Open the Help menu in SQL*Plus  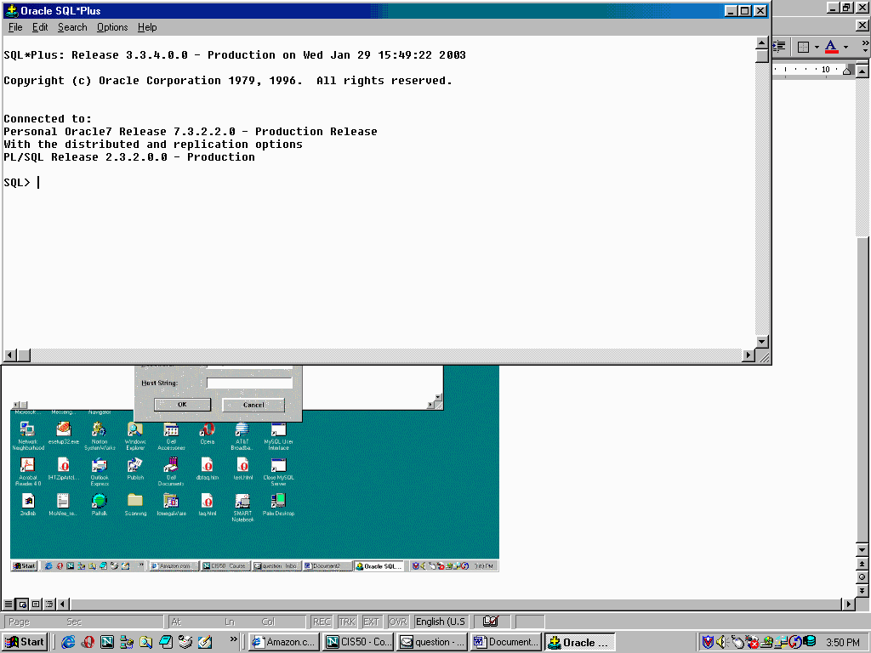pos(147,27)
